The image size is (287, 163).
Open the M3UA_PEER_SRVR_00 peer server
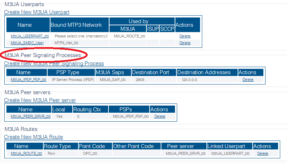pos(30,117)
